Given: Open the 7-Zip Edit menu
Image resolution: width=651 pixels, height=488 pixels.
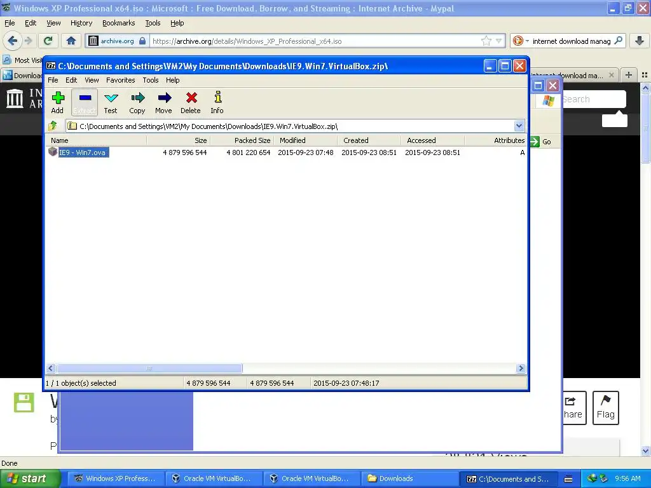Looking at the screenshot, I should 71,80.
